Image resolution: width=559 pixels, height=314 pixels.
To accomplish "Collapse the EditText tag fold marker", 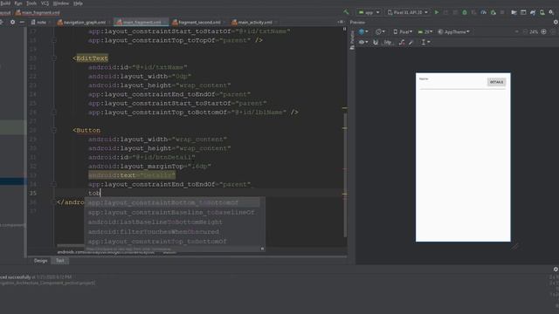I will click(54, 58).
